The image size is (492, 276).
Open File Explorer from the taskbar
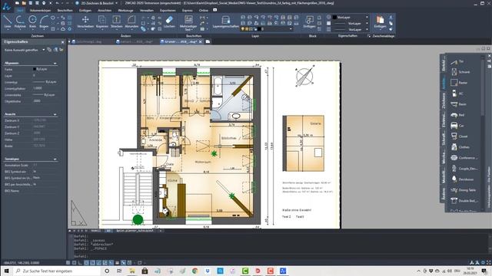[x=131, y=271]
